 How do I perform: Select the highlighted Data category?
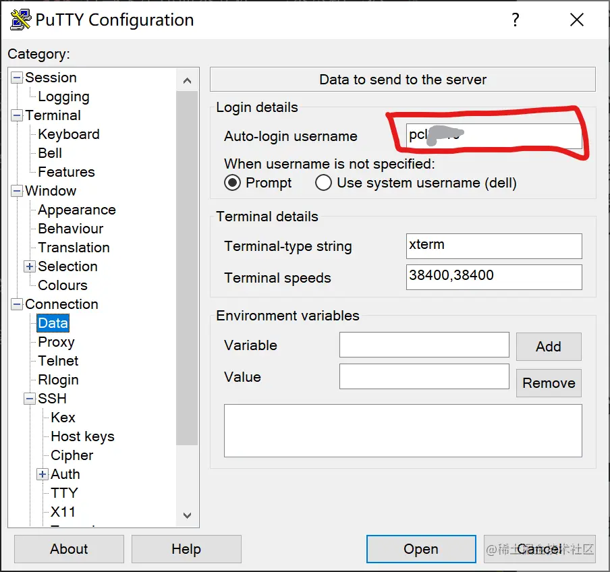tap(53, 322)
